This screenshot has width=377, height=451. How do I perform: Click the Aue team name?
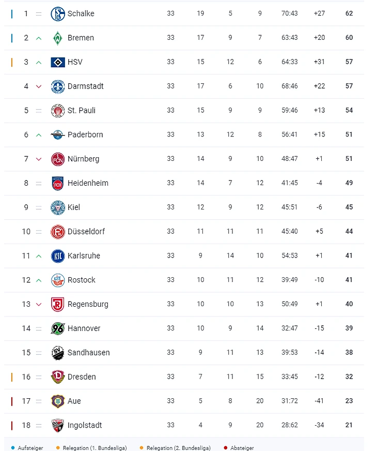(x=74, y=401)
